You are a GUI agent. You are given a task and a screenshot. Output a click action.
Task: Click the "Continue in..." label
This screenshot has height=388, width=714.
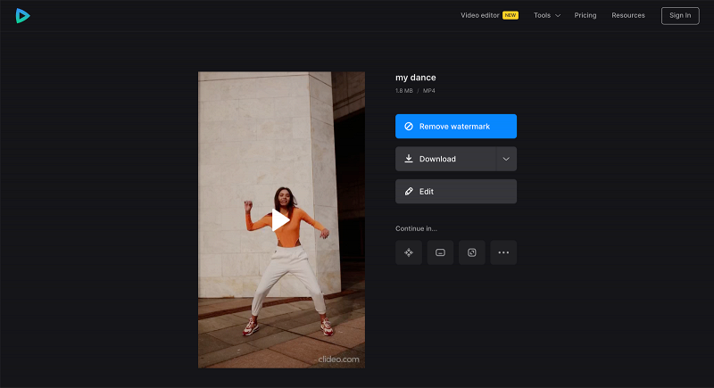tap(416, 228)
